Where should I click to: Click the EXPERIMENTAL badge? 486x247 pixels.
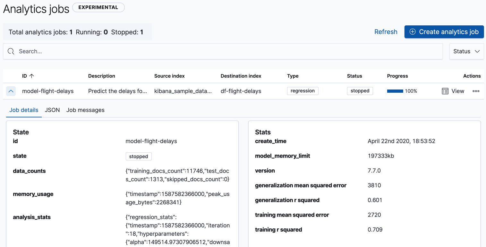pos(98,7)
